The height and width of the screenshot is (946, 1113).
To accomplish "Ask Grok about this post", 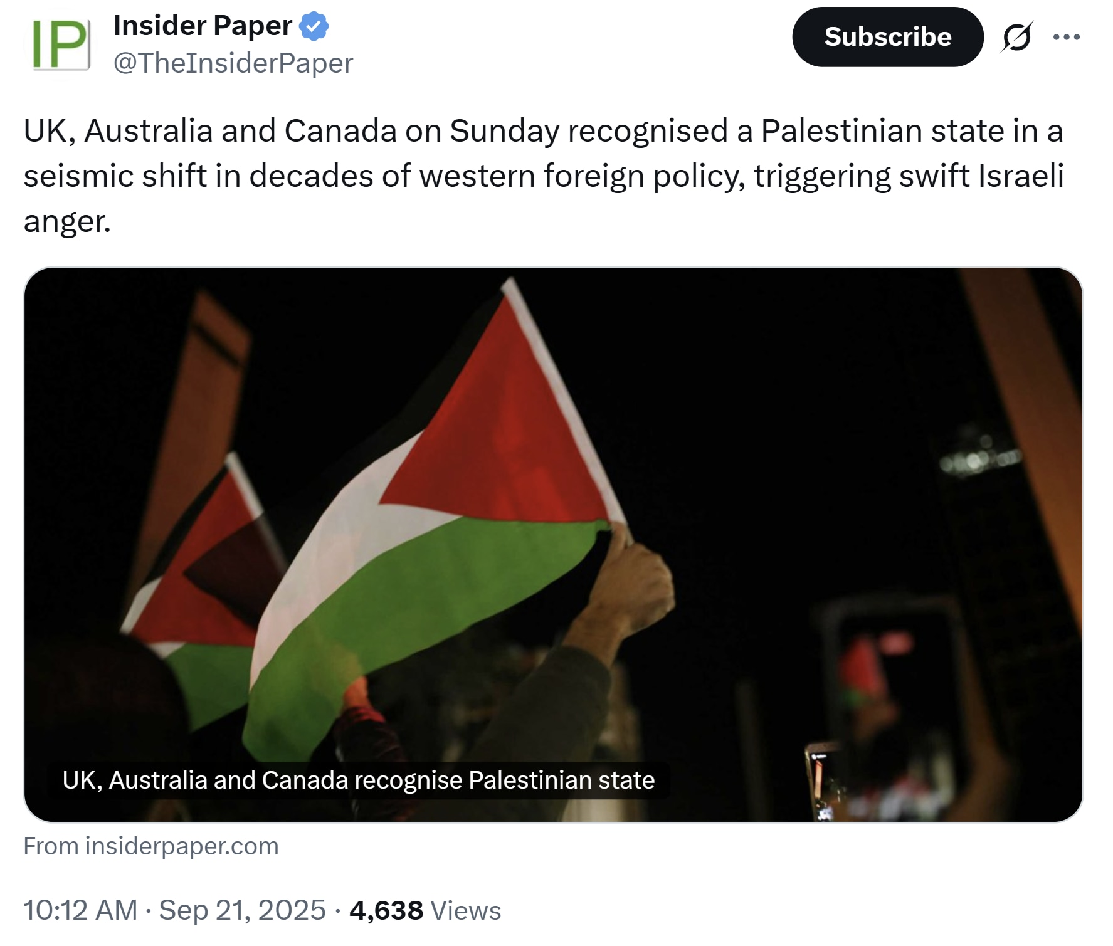I will (x=1016, y=37).
